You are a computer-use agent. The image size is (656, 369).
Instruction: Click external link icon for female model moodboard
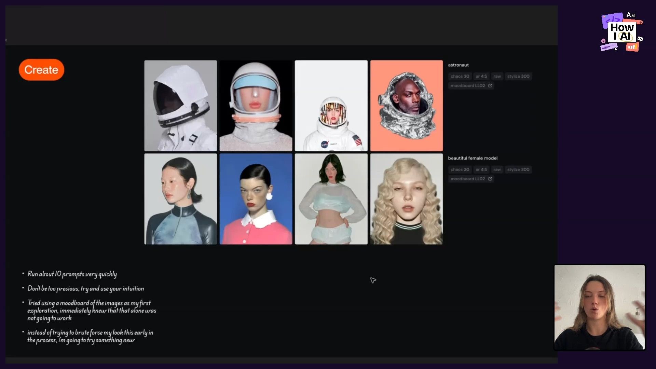tap(490, 179)
